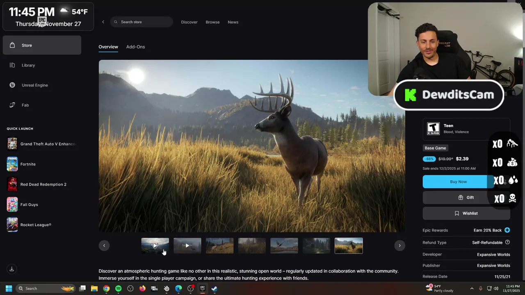The height and width of the screenshot is (295, 525).
Task: Open the downloads icon in sidebar
Action: [x=12, y=269]
